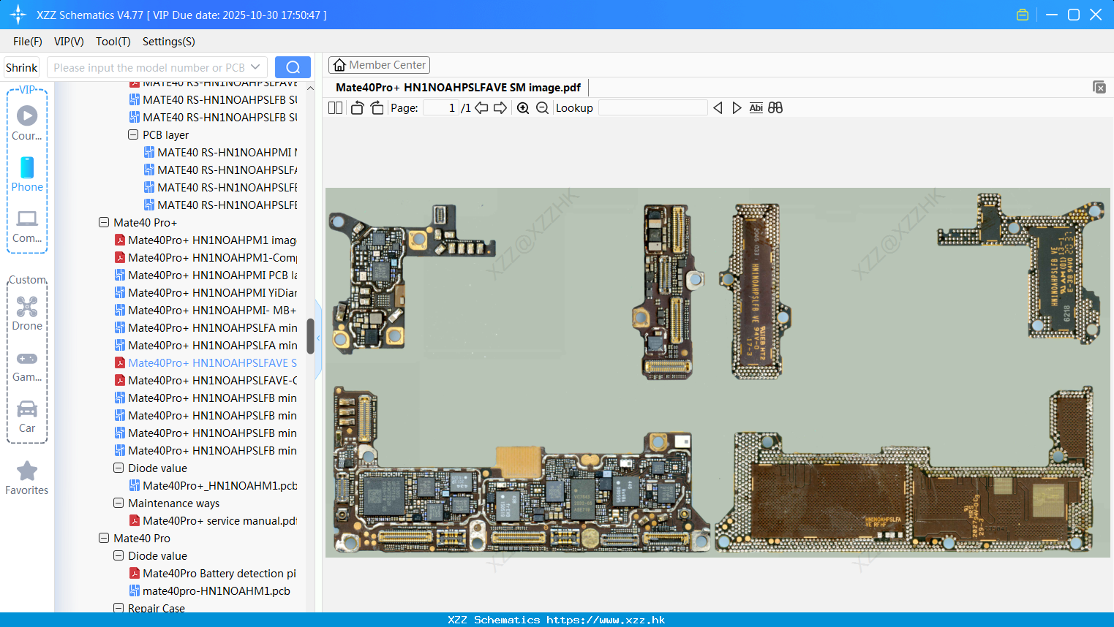Open model number dropdown arrow
This screenshot has width=1114, height=627.
pos(255,67)
